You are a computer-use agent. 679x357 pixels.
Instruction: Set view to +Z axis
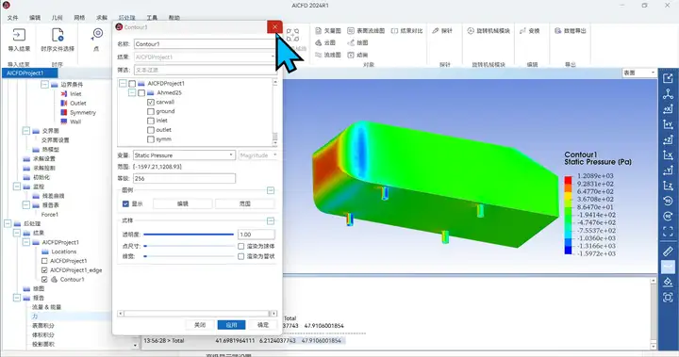pyautogui.click(x=668, y=139)
